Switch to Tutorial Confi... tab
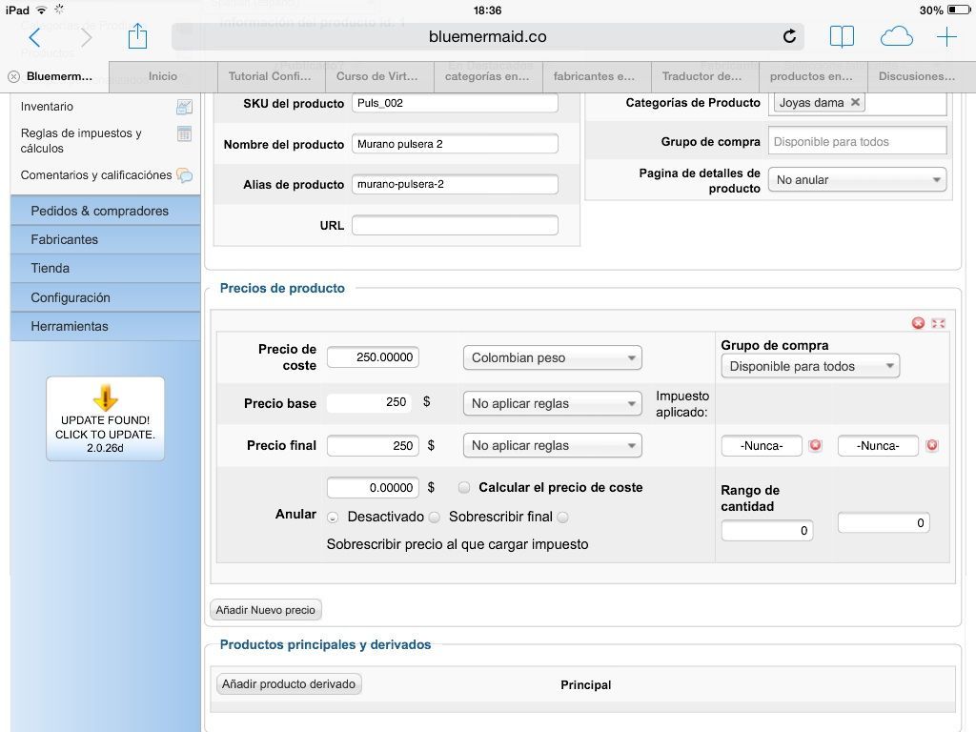Image resolution: width=976 pixels, height=732 pixels. click(x=272, y=76)
